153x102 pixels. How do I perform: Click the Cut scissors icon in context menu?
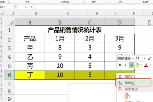point(120,76)
